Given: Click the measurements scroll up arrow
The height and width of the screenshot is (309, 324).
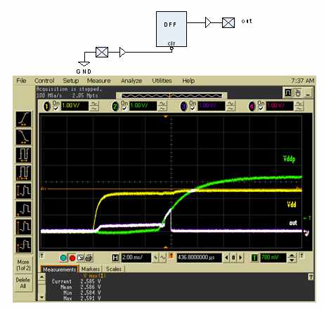Looking at the screenshot, I should click(x=41, y=277).
